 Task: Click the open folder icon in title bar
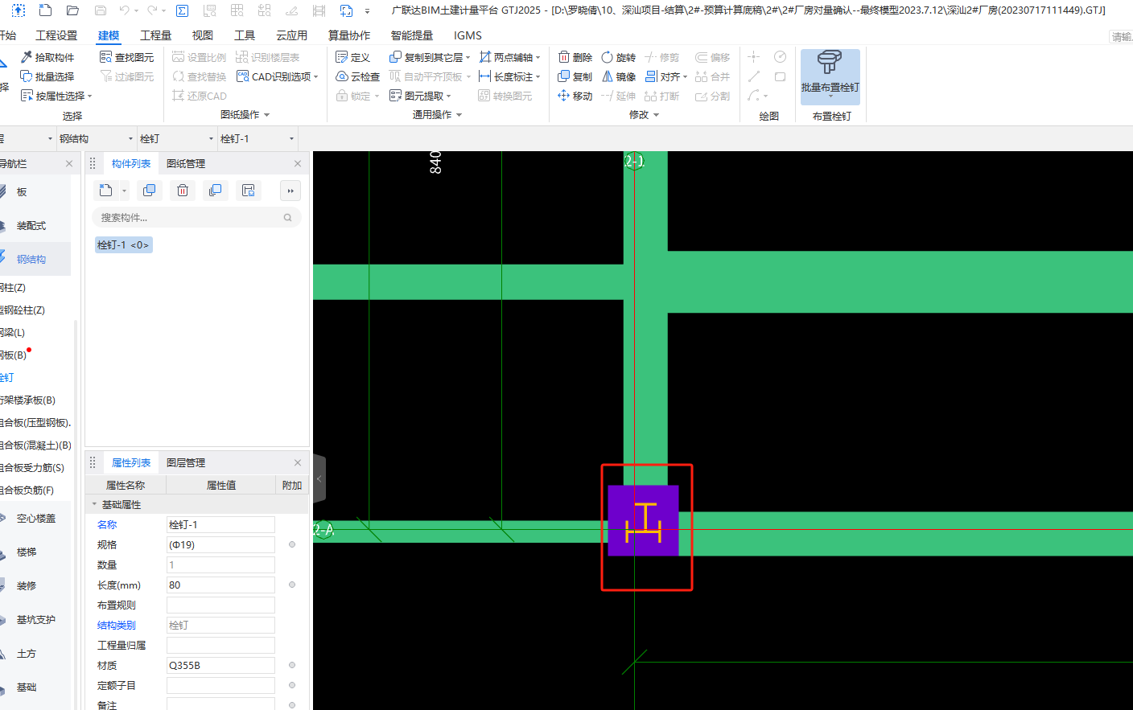pos(72,10)
